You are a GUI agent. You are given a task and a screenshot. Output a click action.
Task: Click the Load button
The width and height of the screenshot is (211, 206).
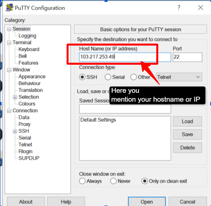[188, 121]
